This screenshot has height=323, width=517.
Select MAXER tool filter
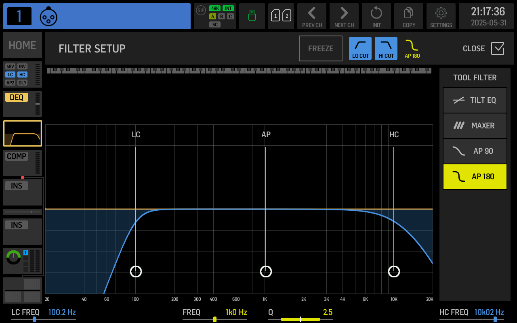click(x=475, y=126)
